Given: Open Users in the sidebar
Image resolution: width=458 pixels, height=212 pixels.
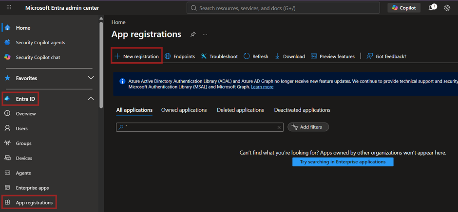Looking at the screenshot, I should click(21, 128).
